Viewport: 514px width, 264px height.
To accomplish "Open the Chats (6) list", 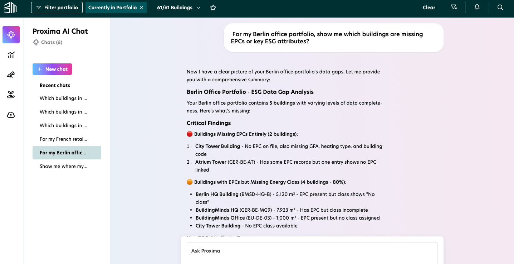I will tap(48, 42).
